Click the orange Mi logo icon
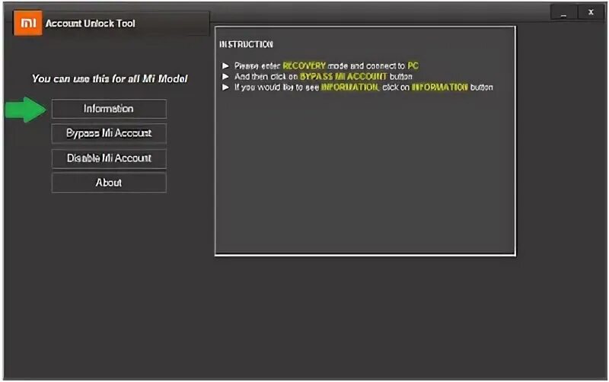 coord(27,24)
